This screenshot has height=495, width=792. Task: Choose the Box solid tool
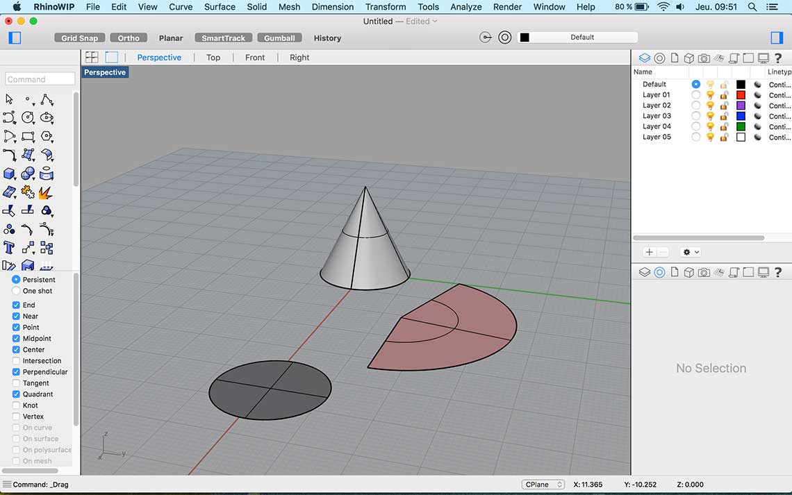point(9,174)
